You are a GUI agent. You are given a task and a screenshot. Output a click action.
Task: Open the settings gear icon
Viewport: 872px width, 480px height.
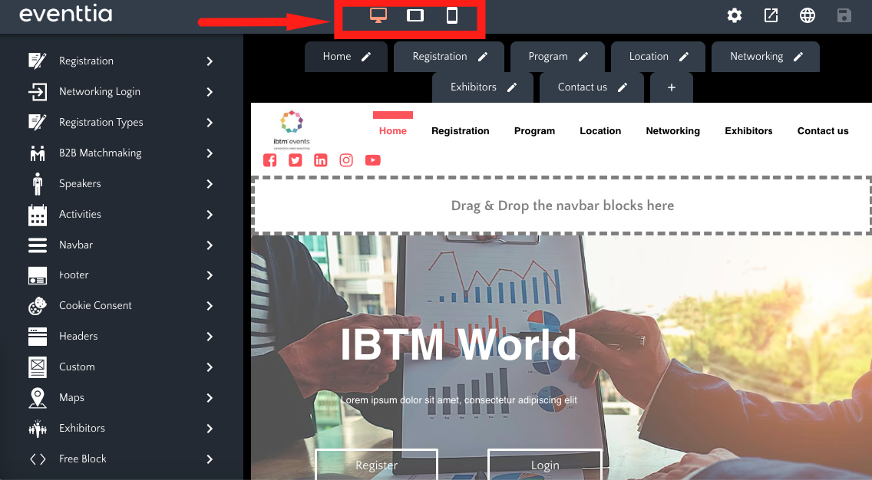[x=735, y=16]
